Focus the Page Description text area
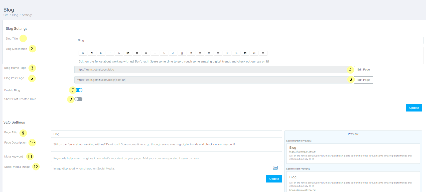 [x=167, y=146]
